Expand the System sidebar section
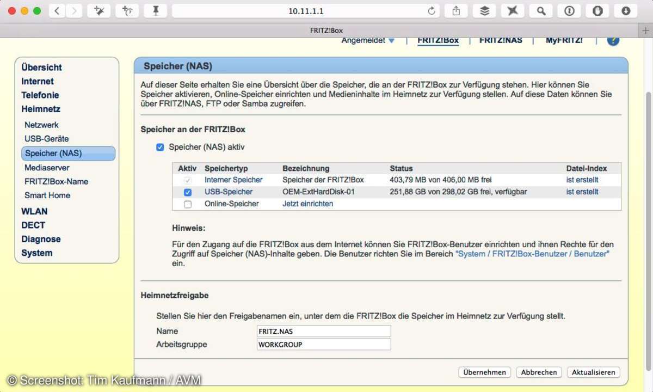 click(x=37, y=253)
